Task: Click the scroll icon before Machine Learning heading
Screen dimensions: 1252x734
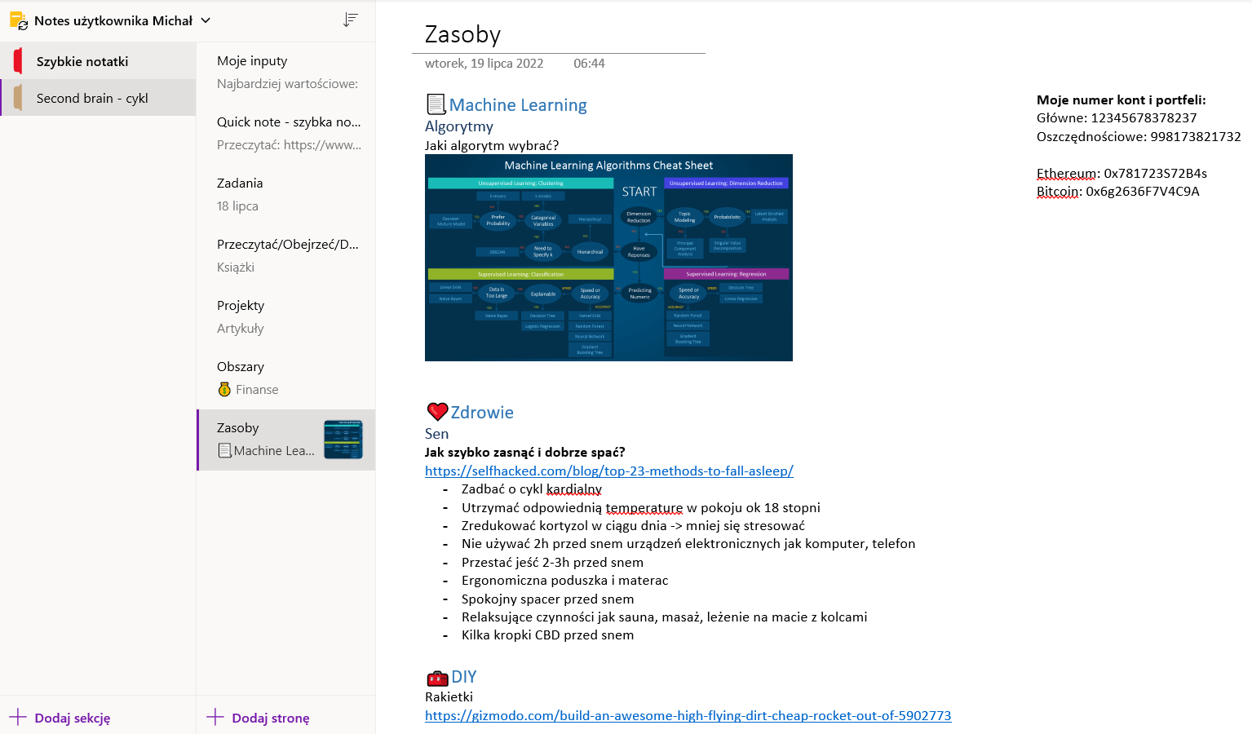Action: [436, 104]
